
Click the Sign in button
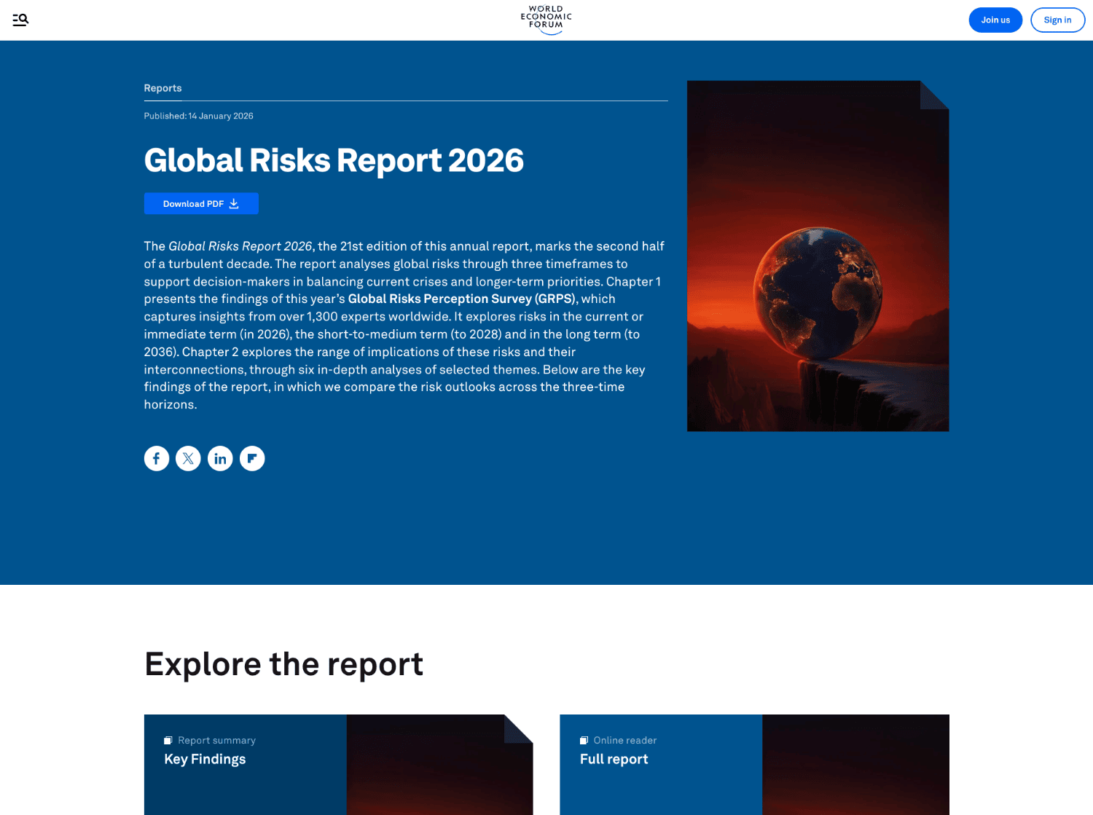(1057, 20)
